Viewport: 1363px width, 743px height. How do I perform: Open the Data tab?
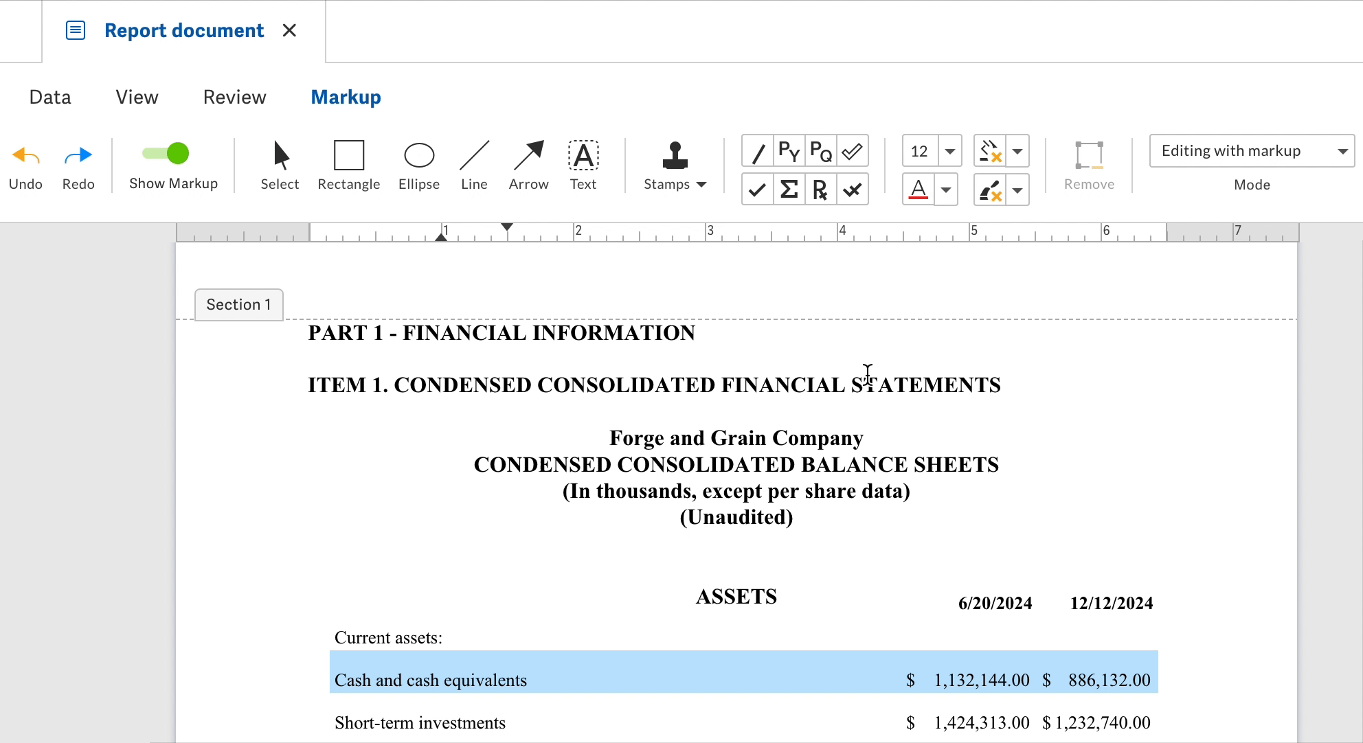[49, 97]
